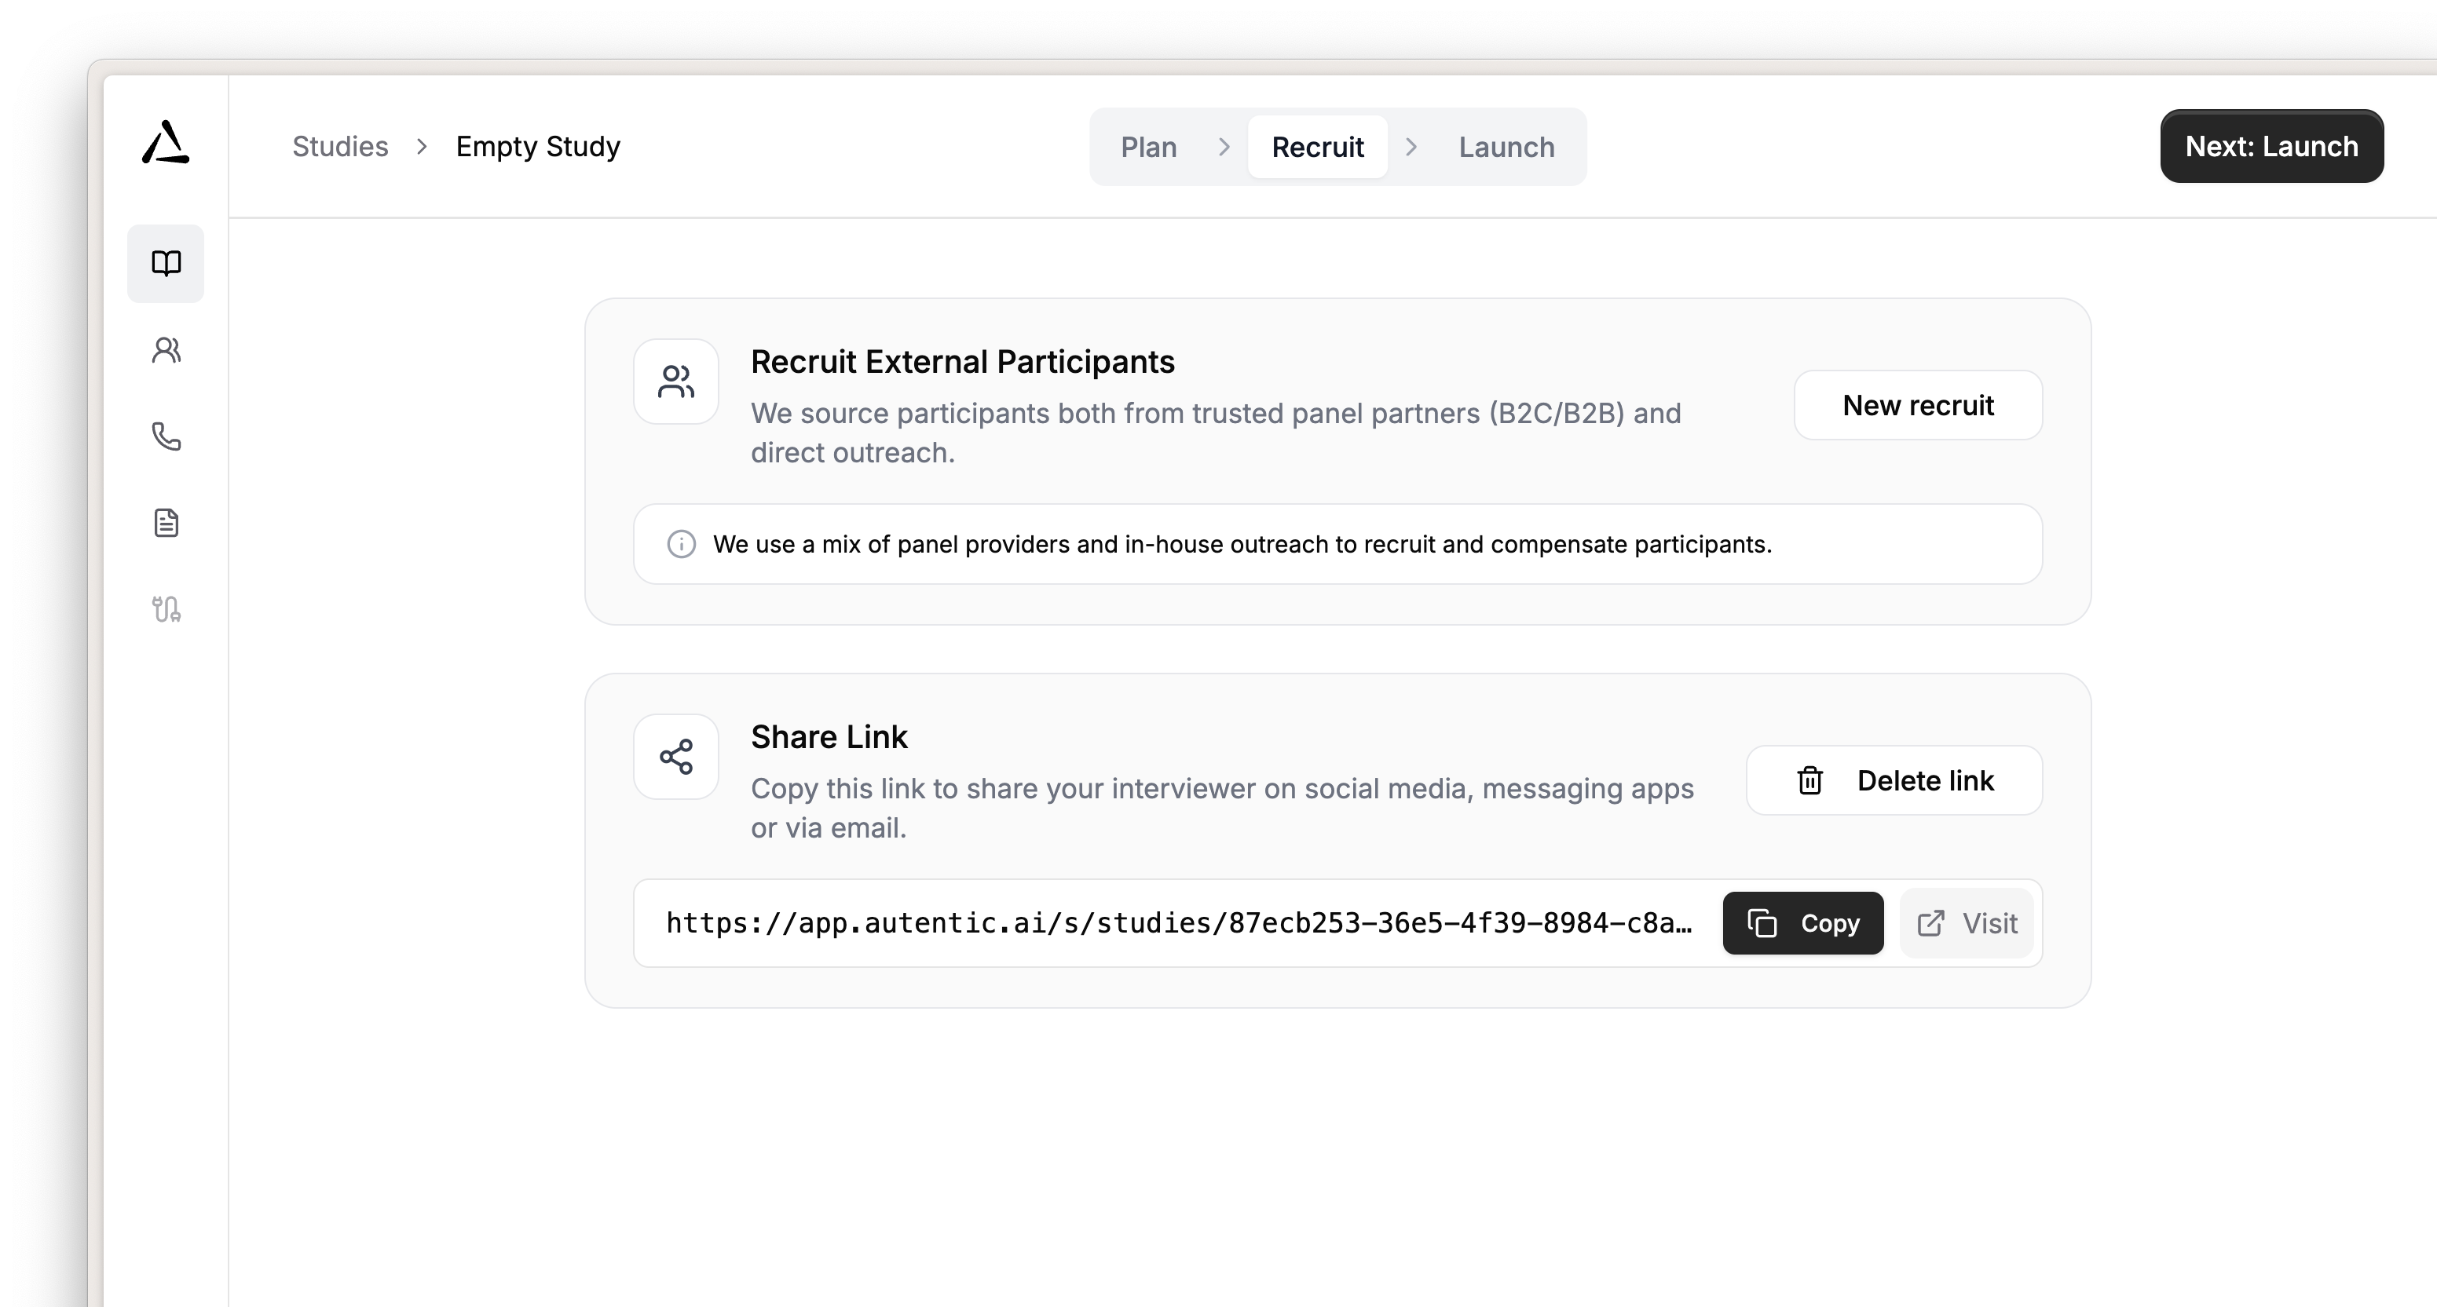
Task: Click the people icon beside Recruit External Participants
Action: tap(676, 382)
